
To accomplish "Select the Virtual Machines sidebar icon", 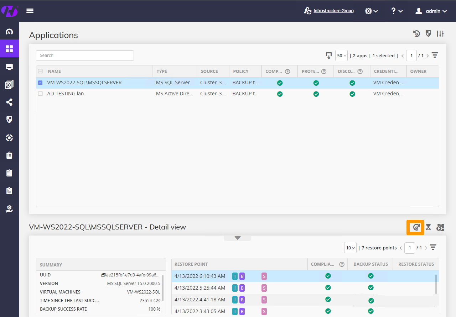I will coord(10,67).
